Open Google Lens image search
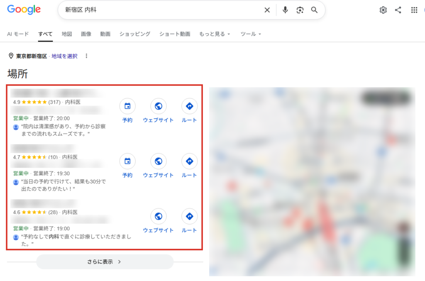The image size is (425, 281). coord(300,10)
